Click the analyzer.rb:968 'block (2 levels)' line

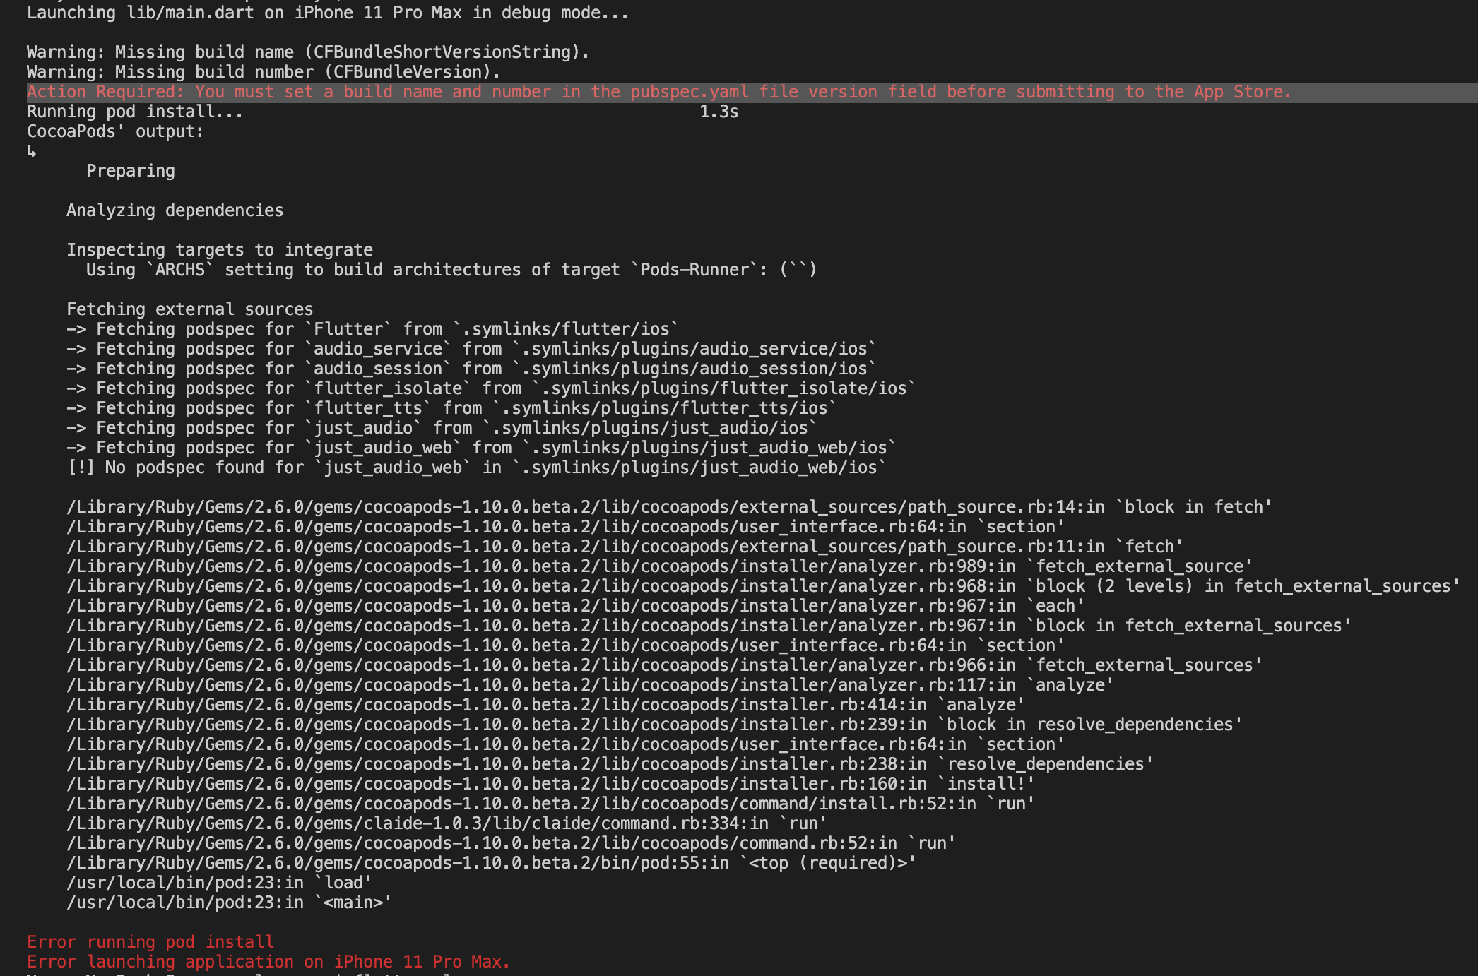[x=763, y=586]
